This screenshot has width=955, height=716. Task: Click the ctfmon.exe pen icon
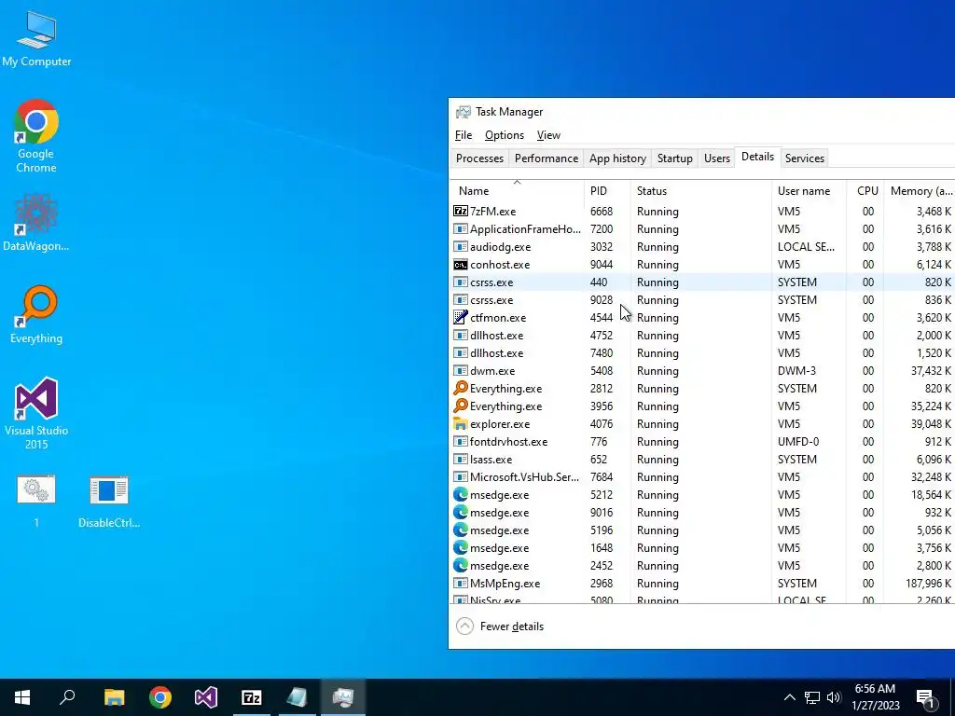pyautogui.click(x=461, y=317)
